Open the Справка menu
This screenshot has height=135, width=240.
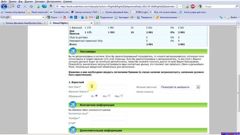[x=67, y=1]
